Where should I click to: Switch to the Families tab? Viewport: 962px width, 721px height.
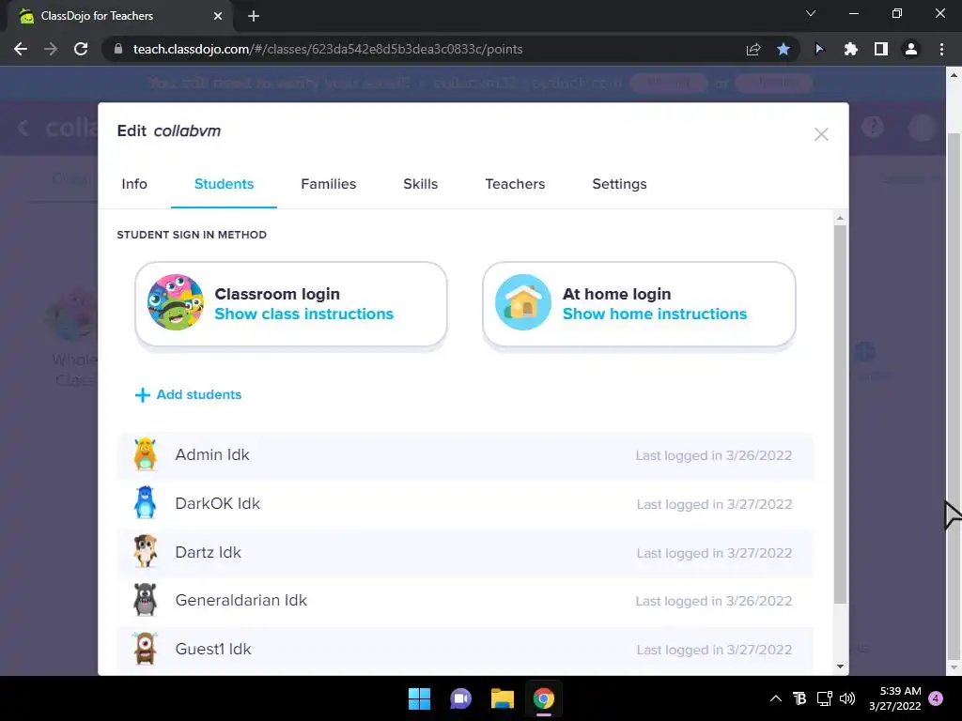point(328,184)
